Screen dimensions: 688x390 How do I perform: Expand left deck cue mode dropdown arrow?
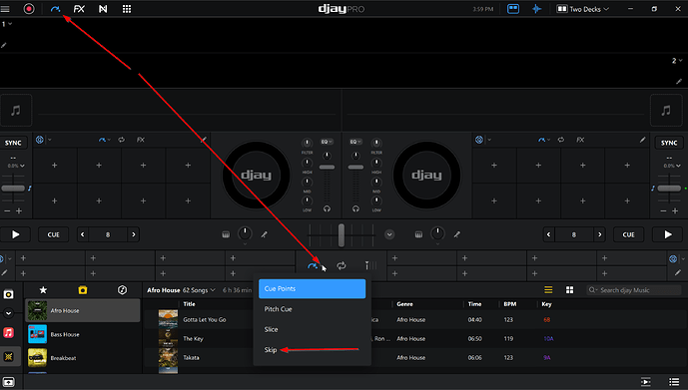[x=109, y=141]
